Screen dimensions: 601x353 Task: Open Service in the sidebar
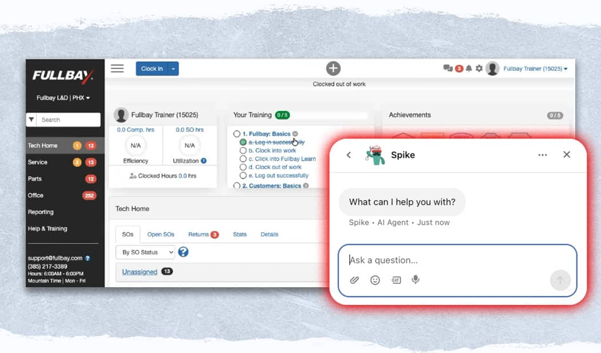[x=65, y=162]
